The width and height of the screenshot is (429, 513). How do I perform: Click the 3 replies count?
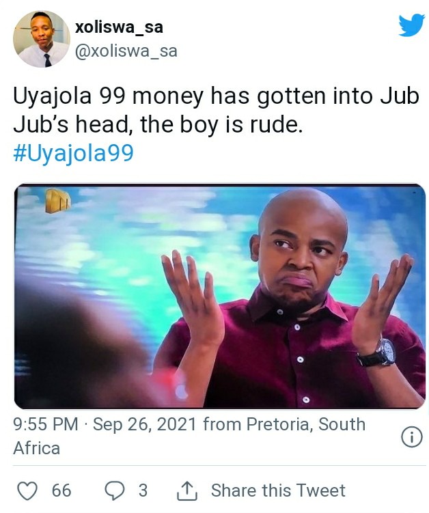[x=143, y=490]
